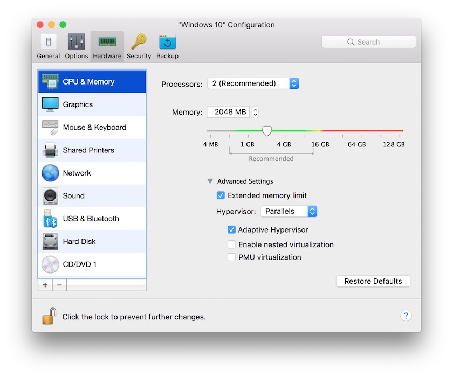Viewport: 453px width, 378px height.
Task: Switch to the General tab label
Action: point(49,56)
